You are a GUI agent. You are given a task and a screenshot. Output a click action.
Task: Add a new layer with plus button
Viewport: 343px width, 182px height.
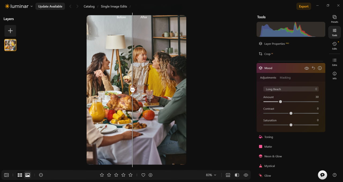coord(10,31)
